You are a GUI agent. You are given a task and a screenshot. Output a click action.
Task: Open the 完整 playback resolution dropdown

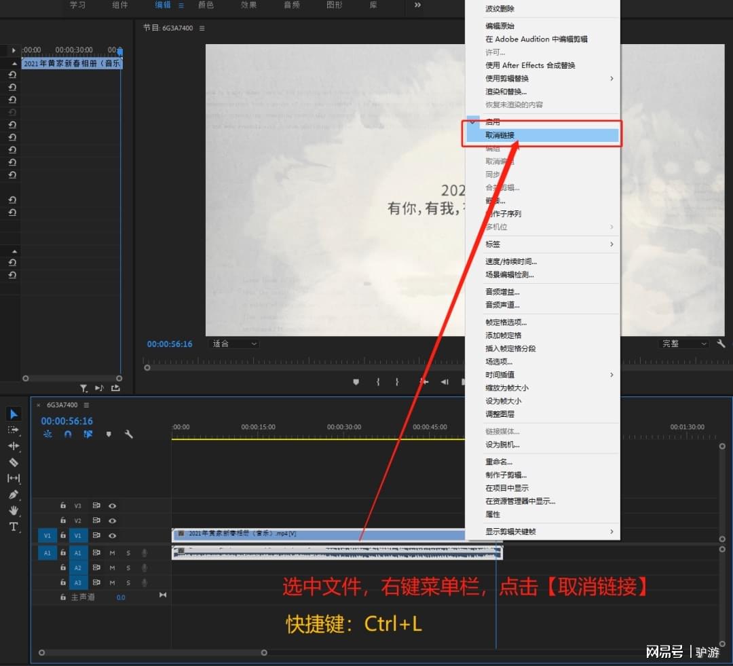(684, 344)
